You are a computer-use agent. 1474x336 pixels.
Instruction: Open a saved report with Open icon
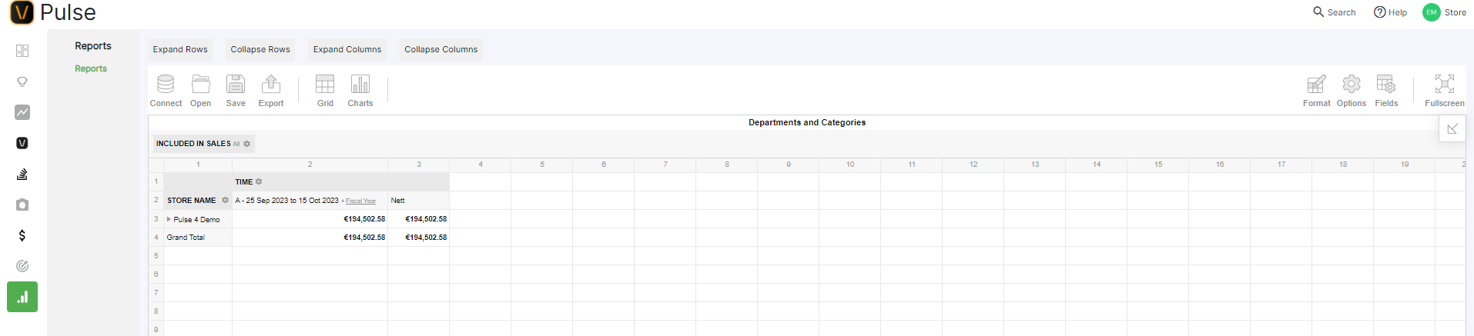pos(200,85)
